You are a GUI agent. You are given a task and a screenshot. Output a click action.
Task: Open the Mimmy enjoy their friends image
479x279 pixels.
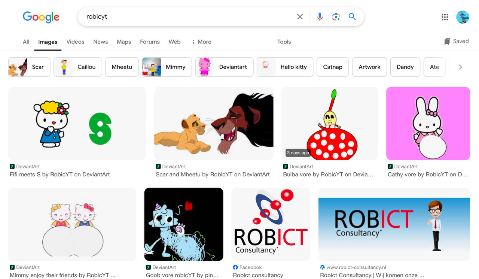point(72,224)
